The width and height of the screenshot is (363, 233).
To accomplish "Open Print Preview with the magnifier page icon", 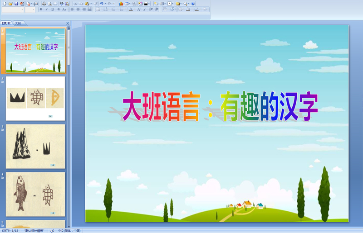I will point(50,4).
